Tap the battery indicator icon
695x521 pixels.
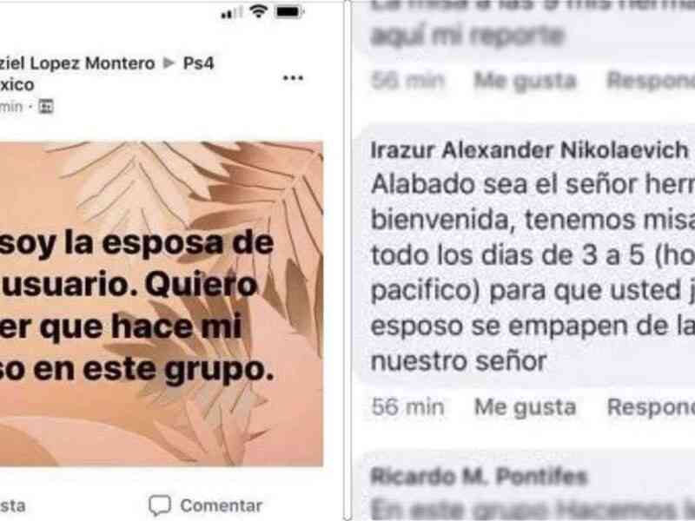coord(289,11)
